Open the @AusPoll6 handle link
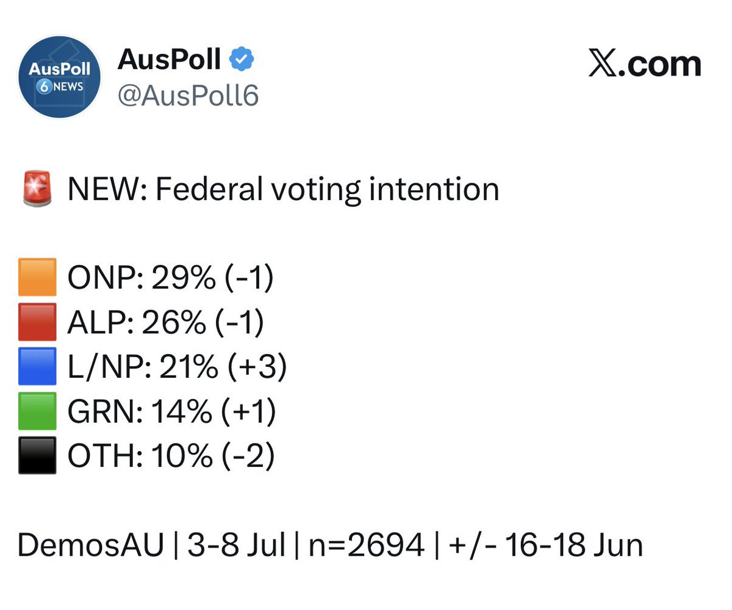 coord(188,96)
